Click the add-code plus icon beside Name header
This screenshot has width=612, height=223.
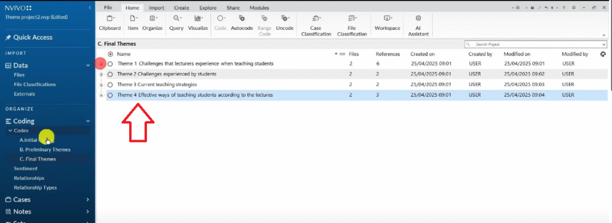point(111,54)
